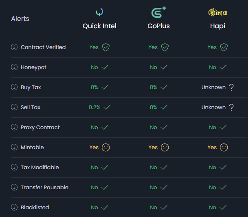
Task: Click GoPlus neutral face icon for Mintable
Action: click(165, 147)
